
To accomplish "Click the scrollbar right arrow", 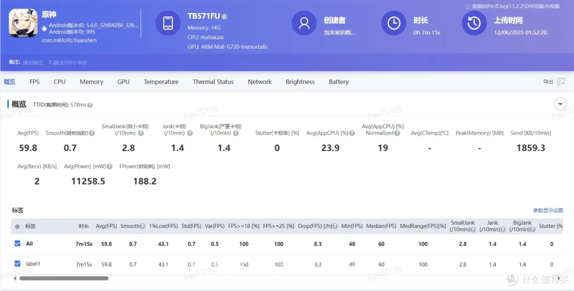I will (559, 278).
